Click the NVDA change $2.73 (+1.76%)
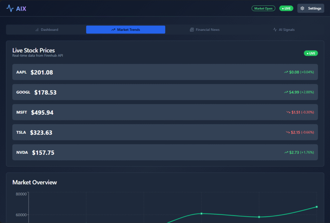This screenshot has width=330, height=223. 299,153
